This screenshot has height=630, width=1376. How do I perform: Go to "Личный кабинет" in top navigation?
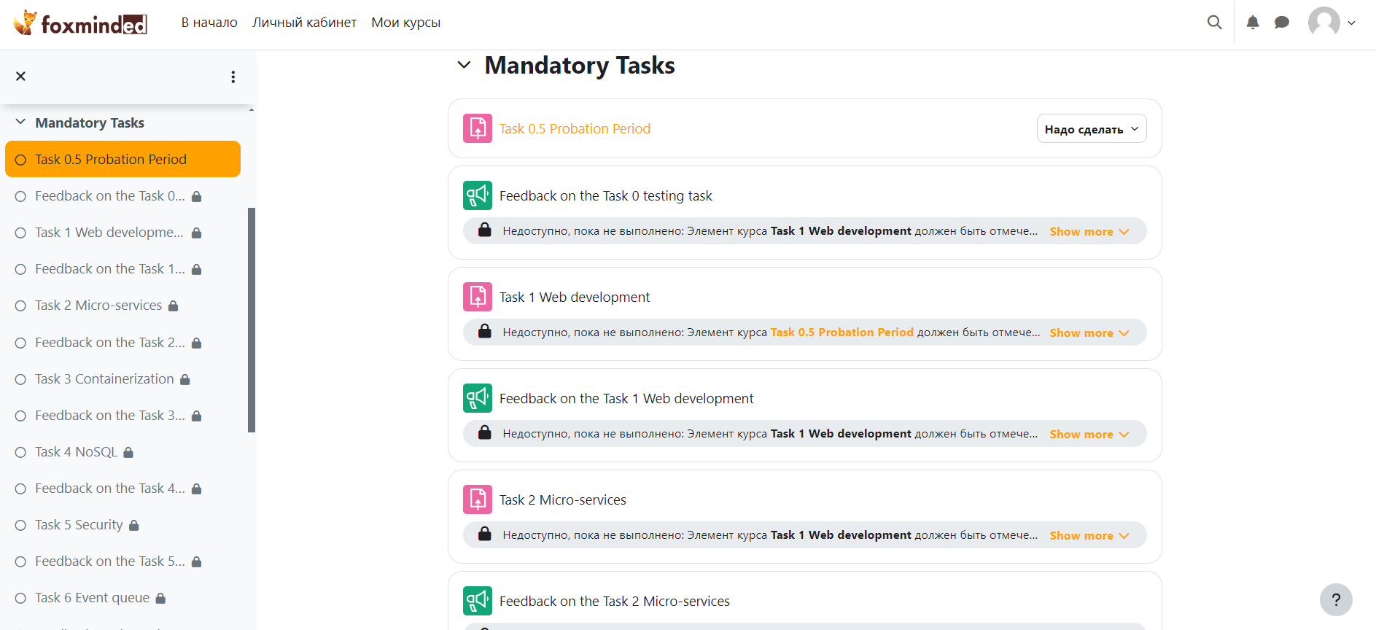click(304, 23)
